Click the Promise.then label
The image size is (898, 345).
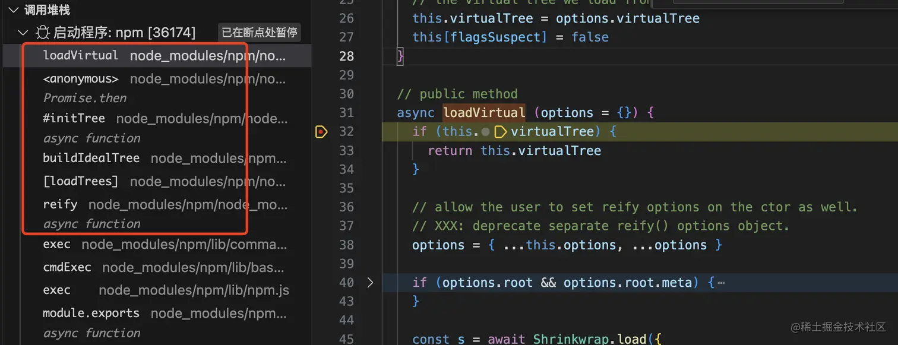click(85, 98)
